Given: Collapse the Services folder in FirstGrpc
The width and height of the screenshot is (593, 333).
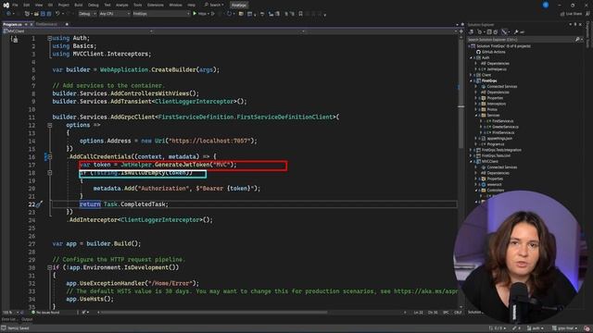Looking at the screenshot, I should 476,115.
